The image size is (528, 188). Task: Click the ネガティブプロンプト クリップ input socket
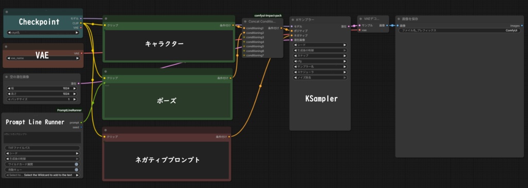(x=105, y=137)
